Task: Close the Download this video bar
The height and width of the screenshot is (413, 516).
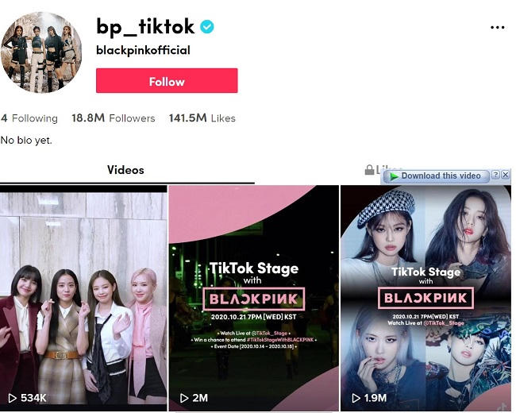Action: point(506,175)
